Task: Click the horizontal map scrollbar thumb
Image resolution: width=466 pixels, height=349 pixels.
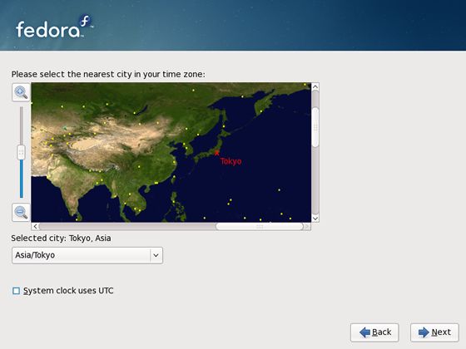Action: point(260,226)
